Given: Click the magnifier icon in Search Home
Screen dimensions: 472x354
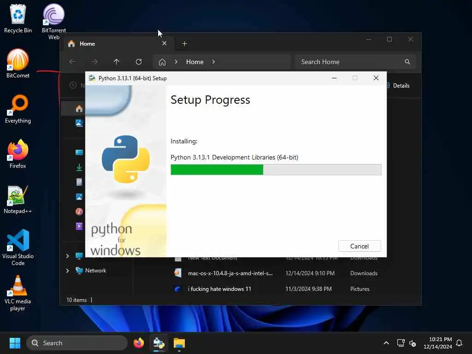Looking at the screenshot, I should coord(407,62).
